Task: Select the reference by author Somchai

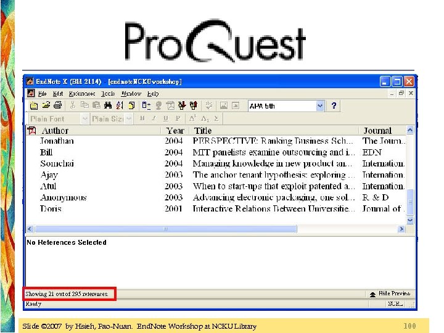Action: pyautogui.click(x=216, y=163)
